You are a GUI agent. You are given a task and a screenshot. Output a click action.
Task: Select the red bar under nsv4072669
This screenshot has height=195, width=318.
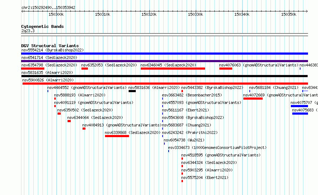tap(253, 99)
